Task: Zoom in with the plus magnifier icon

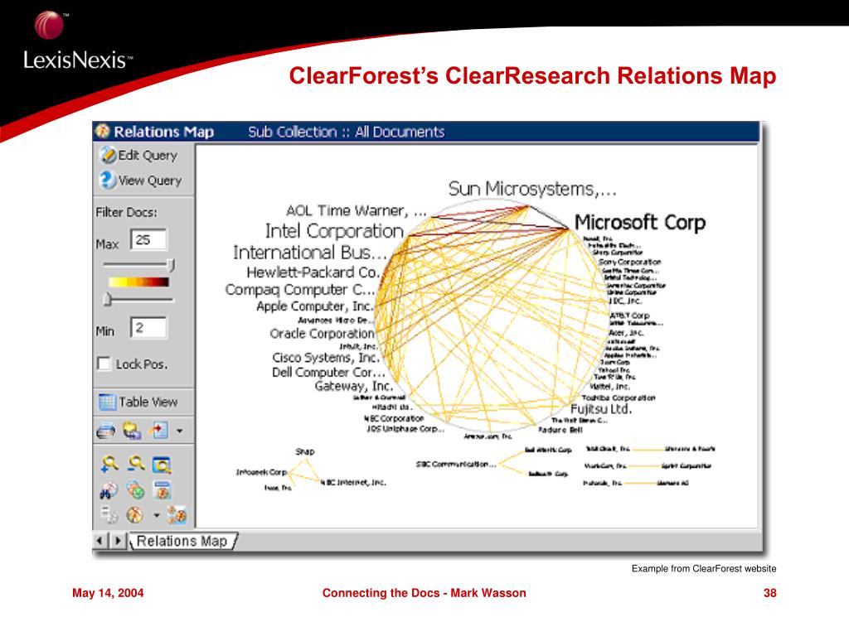Action: coord(109,464)
